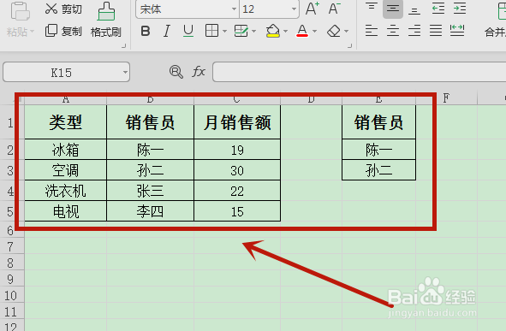Open the Paste (粘贴) dropdown arrow
This screenshot has height=331, width=506.
point(33,32)
